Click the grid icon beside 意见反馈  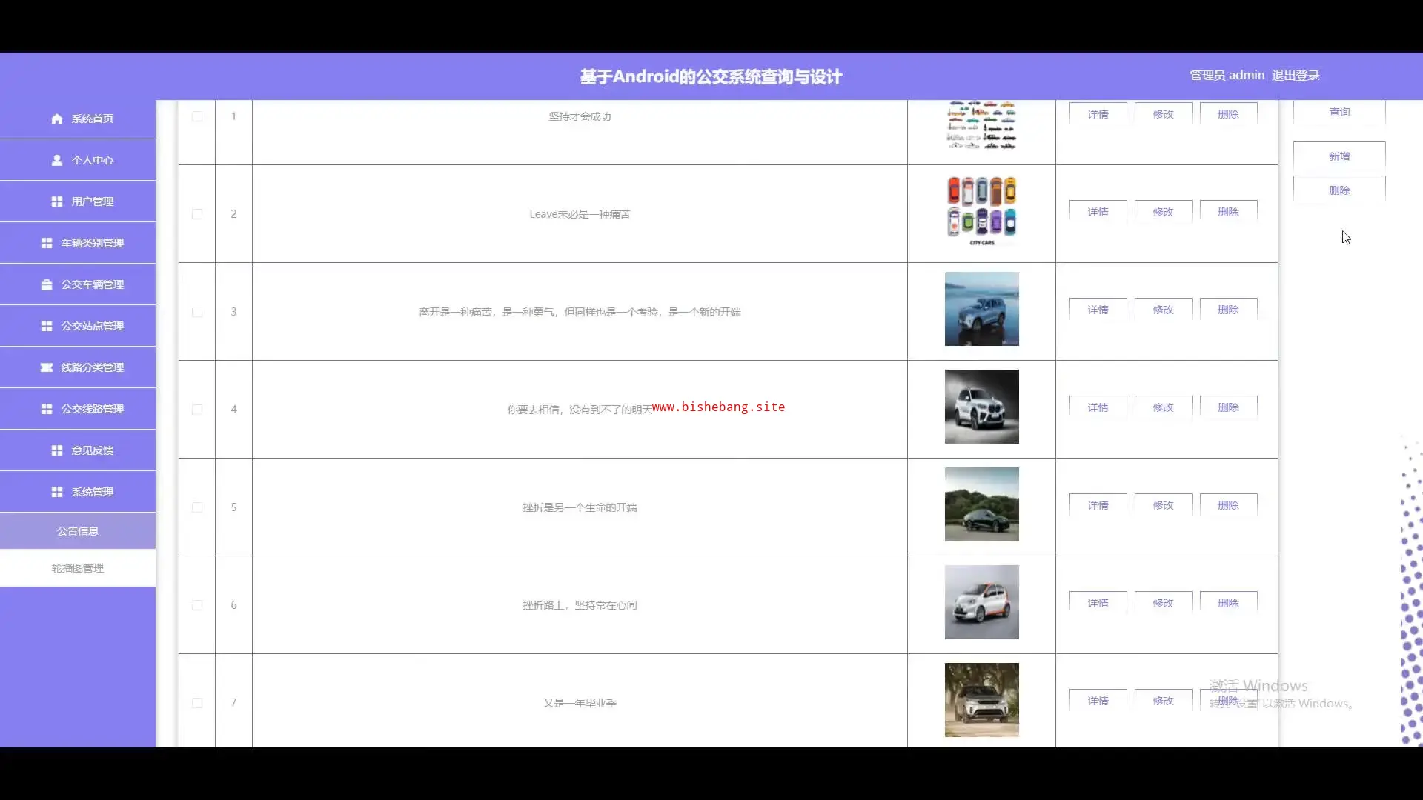pyautogui.click(x=57, y=450)
